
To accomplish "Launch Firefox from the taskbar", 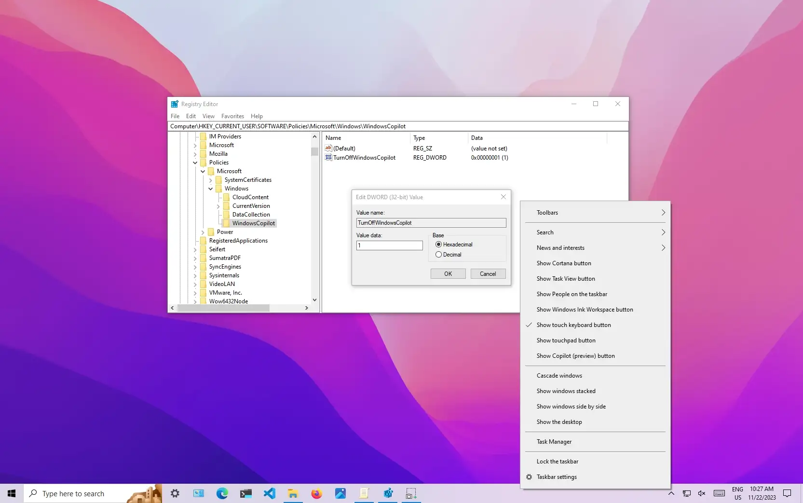I will click(317, 493).
